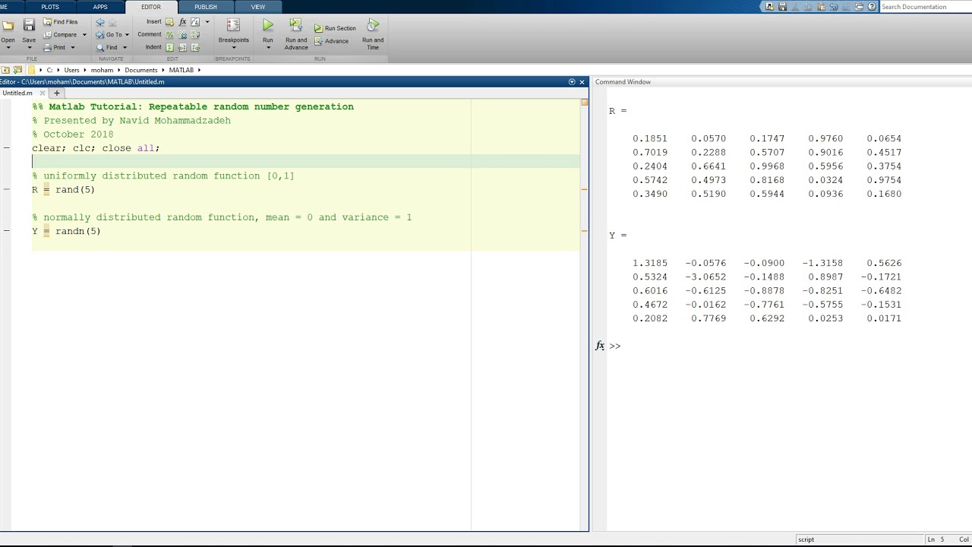Click the 'moham' folder in address path

(102, 70)
